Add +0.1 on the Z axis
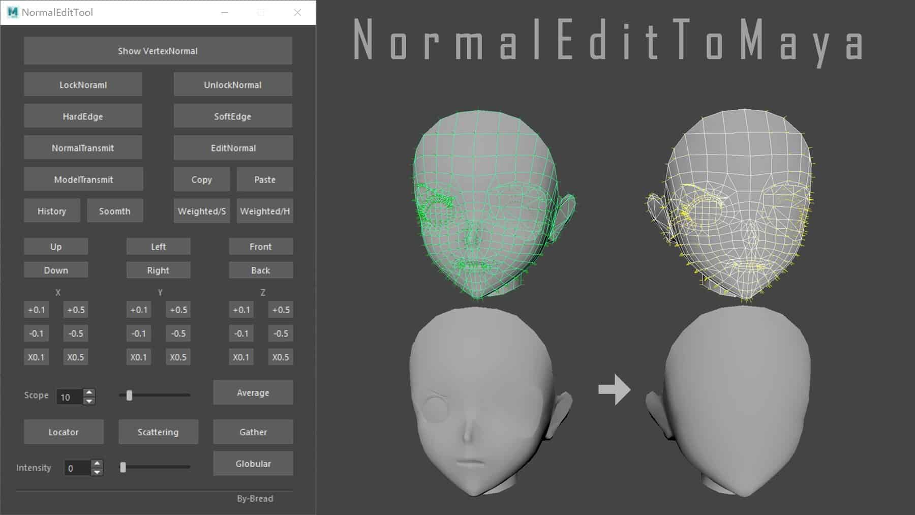 tap(241, 310)
